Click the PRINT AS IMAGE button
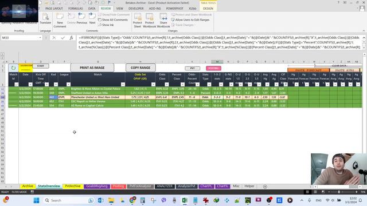This screenshot has width=367, height=206. [92, 68]
